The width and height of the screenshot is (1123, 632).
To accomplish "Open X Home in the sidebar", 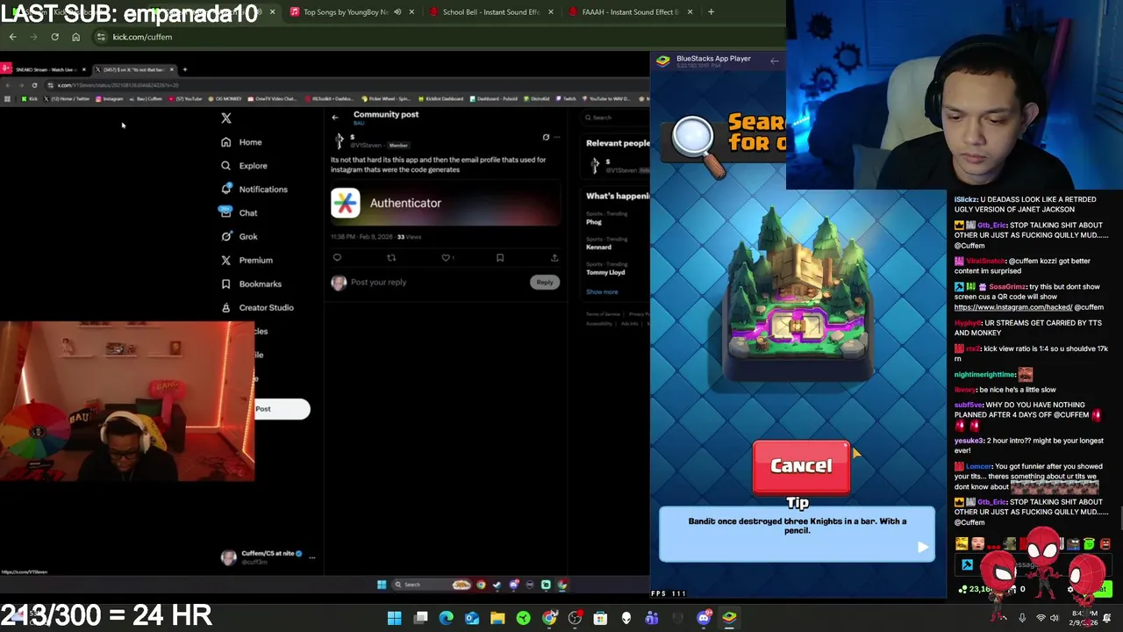I will 241,142.
